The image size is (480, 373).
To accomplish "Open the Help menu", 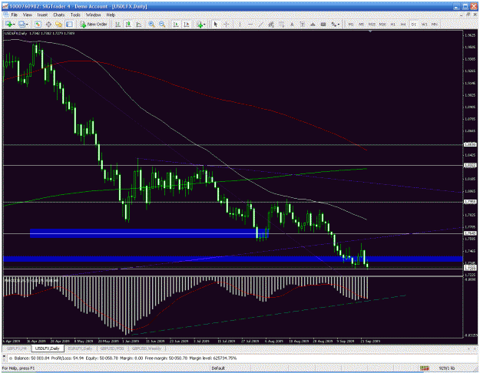I will pos(111,15).
